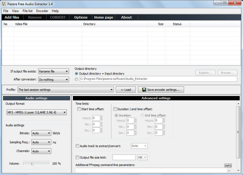
Task: Enable the Start time offset checkbox
Action: click(x=79, y=109)
